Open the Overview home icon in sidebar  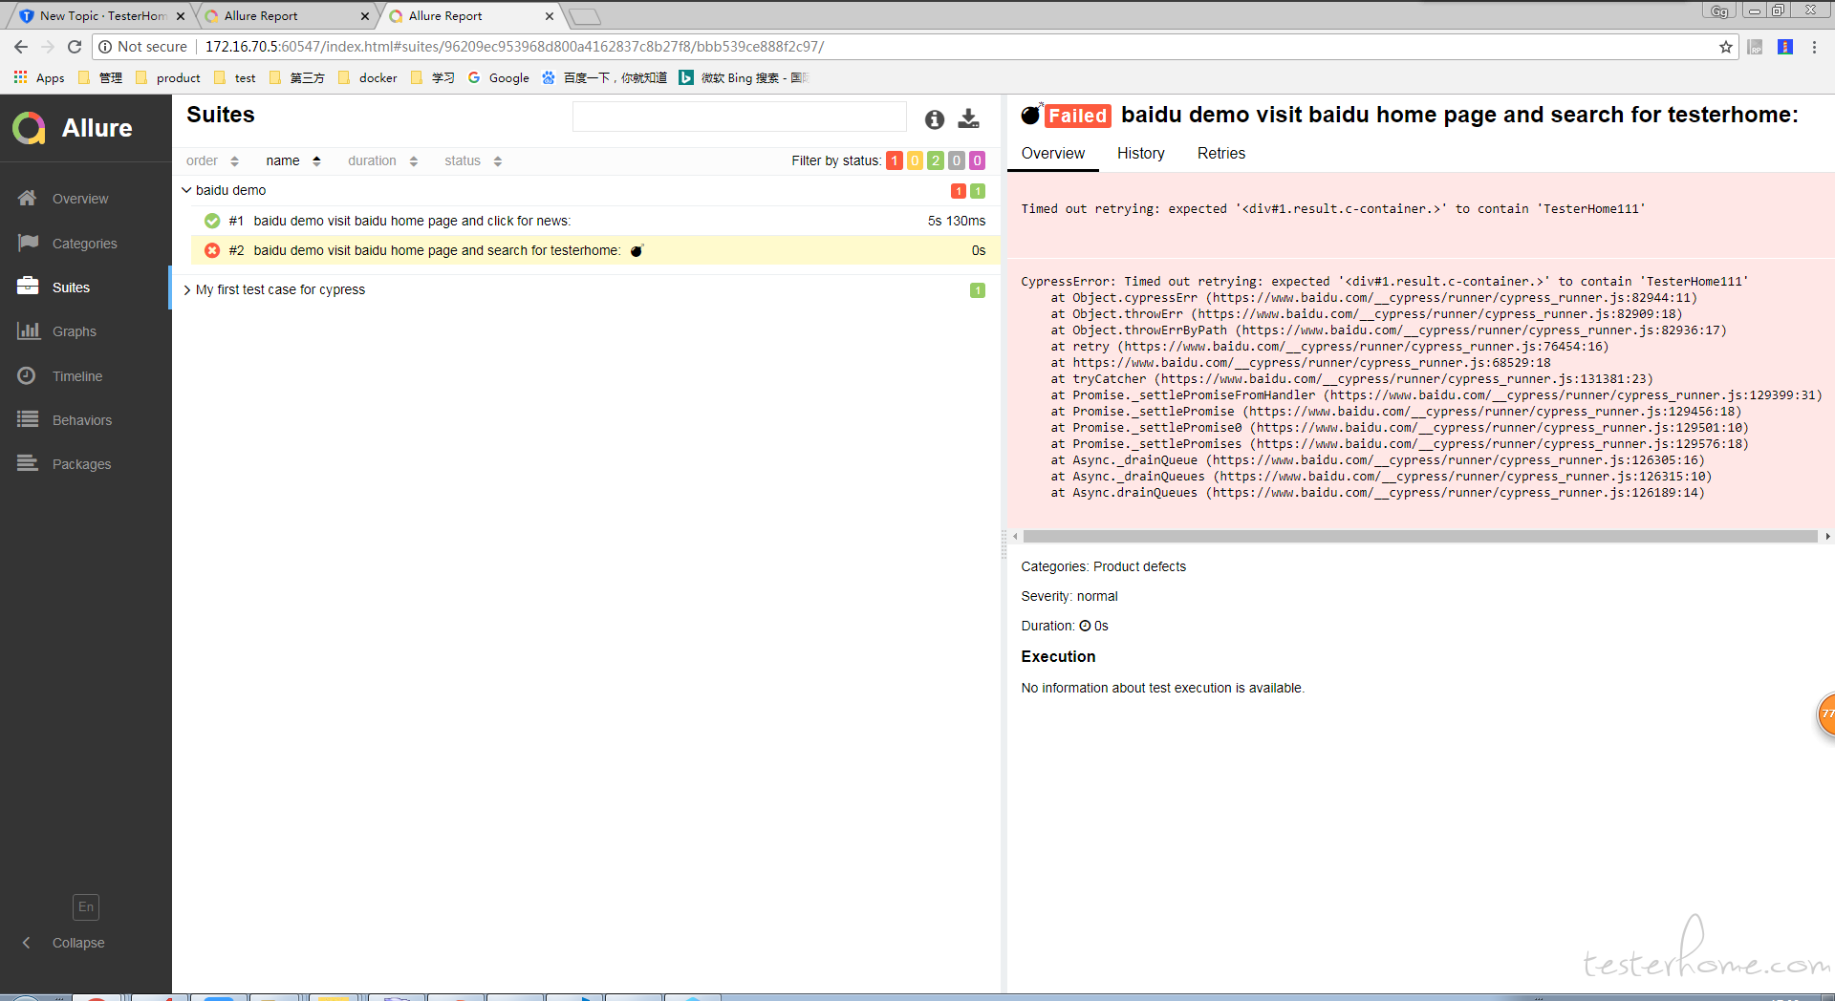(x=27, y=198)
